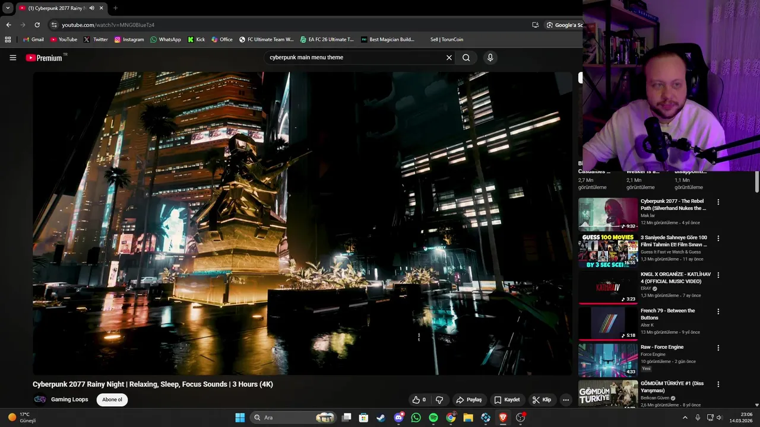The image size is (760, 427).
Task: Open the YouTube hamburger guide menu
Action: [x=12, y=58]
